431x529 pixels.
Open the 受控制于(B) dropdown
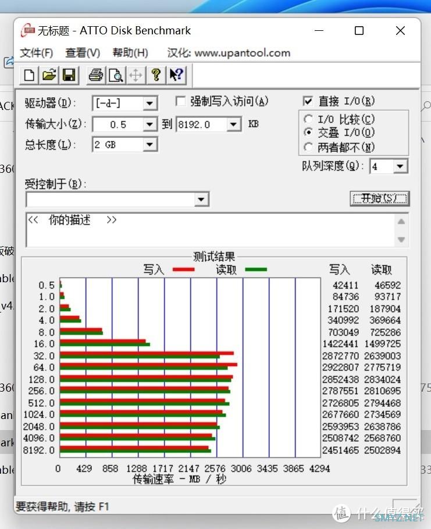[x=201, y=199]
